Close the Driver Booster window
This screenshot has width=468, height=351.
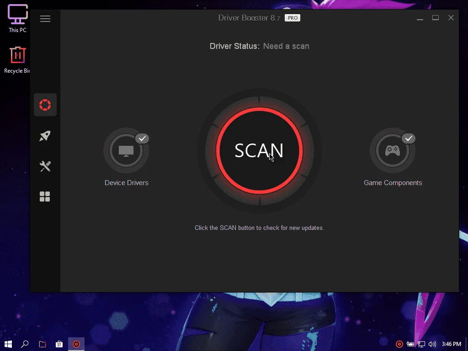coord(451,18)
